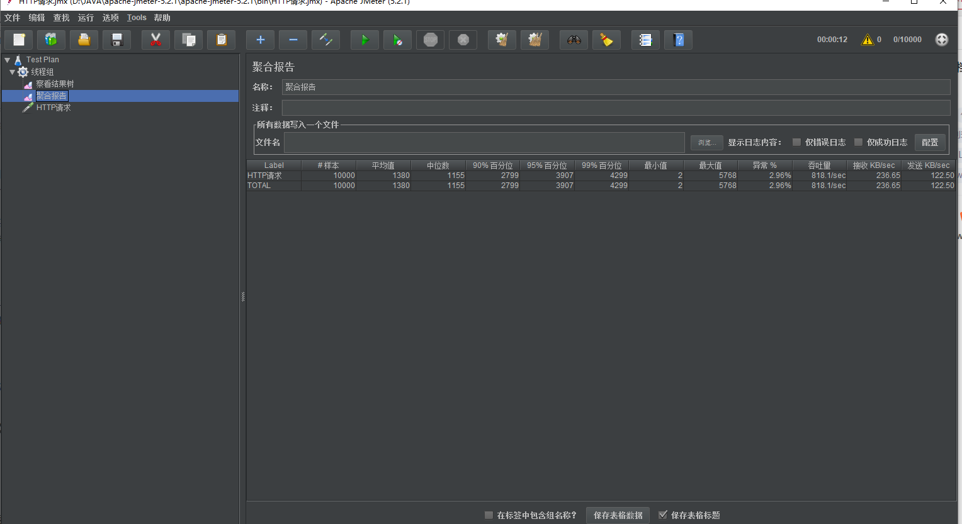Cut the selected element with scissors icon
The width and height of the screenshot is (962, 524).
(156, 40)
